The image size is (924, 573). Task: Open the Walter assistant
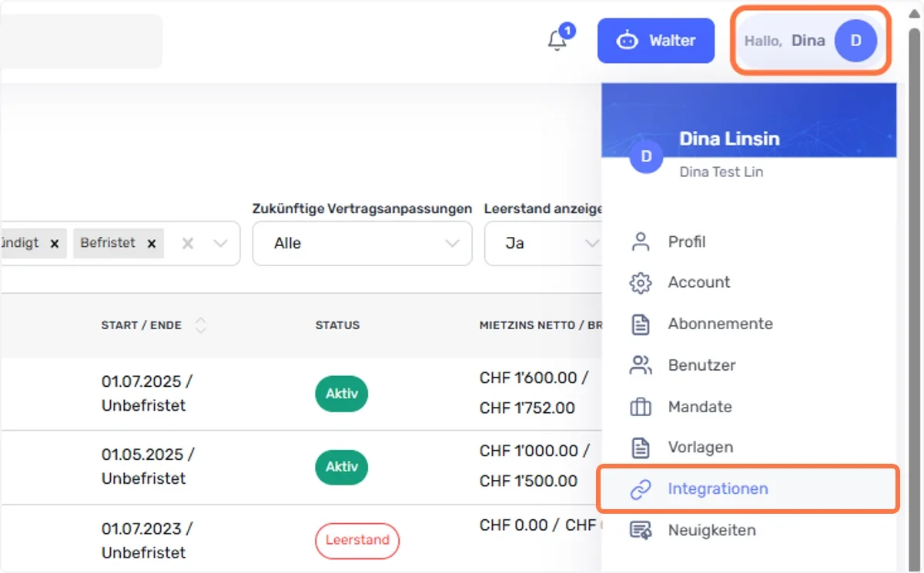[656, 41]
